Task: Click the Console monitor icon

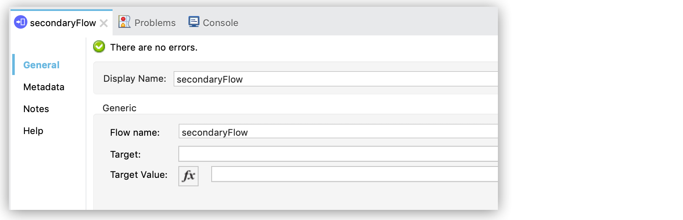Action: [x=194, y=22]
